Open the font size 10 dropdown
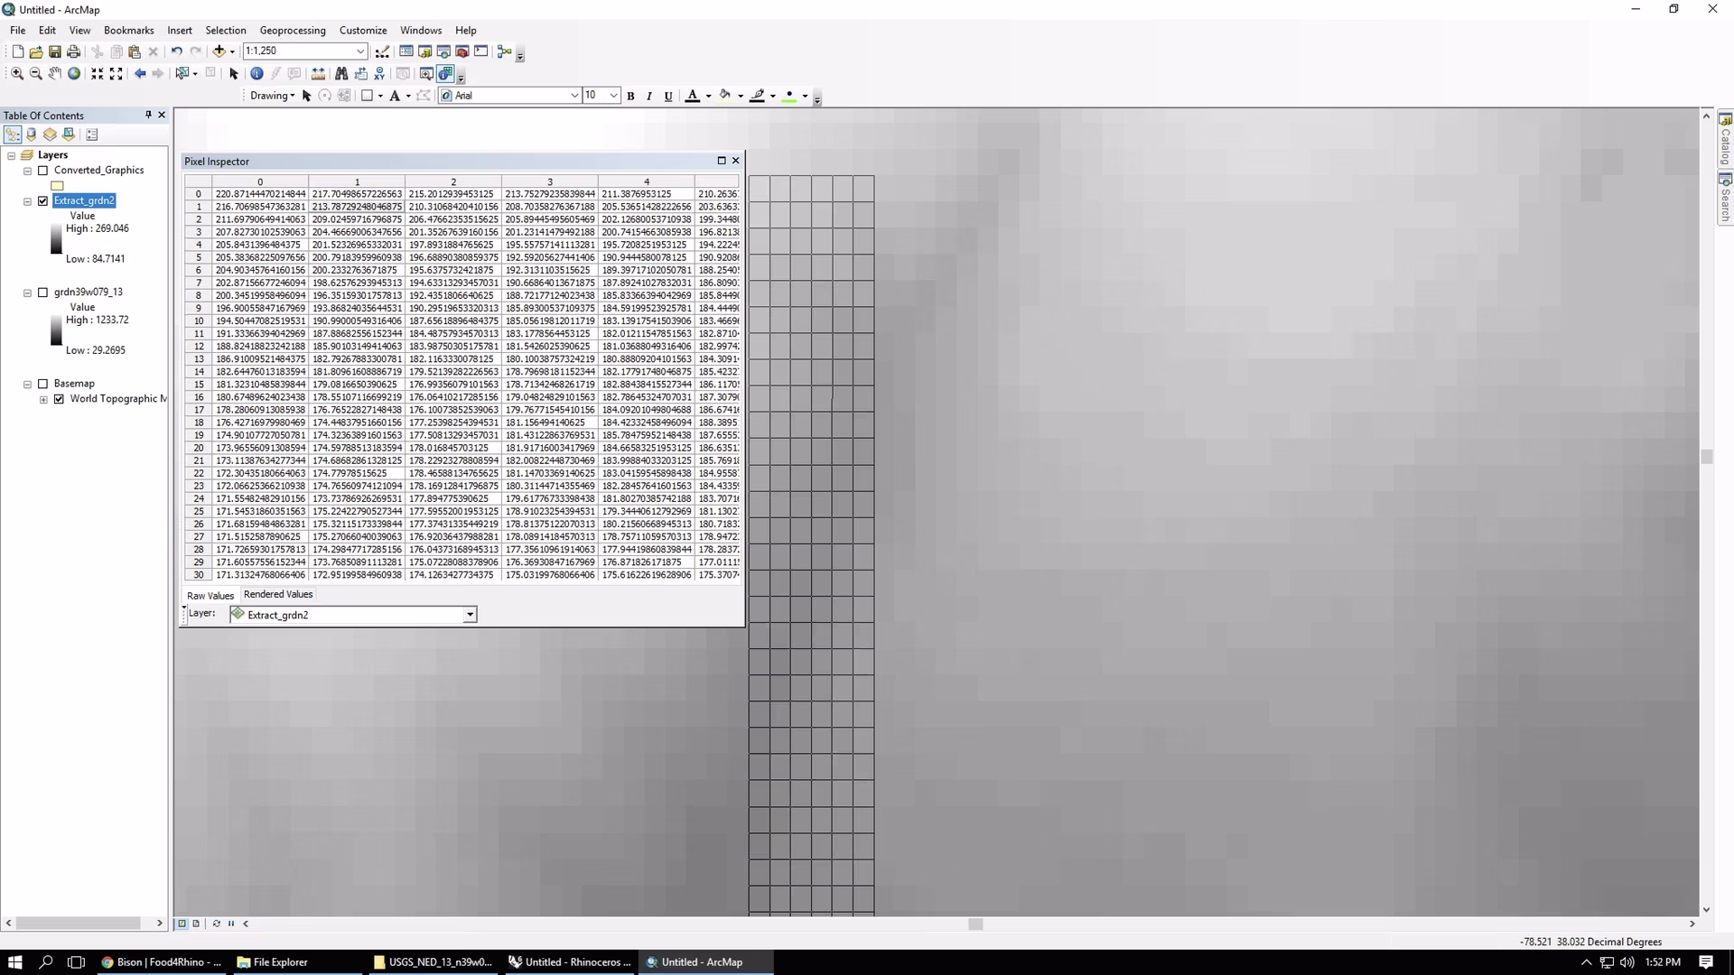Viewport: 1734px width, 975px height. (614, 96)
